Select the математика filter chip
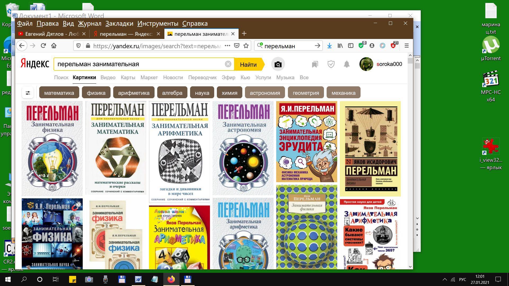This screenshot has width=509, height=286. click(59, 93)
